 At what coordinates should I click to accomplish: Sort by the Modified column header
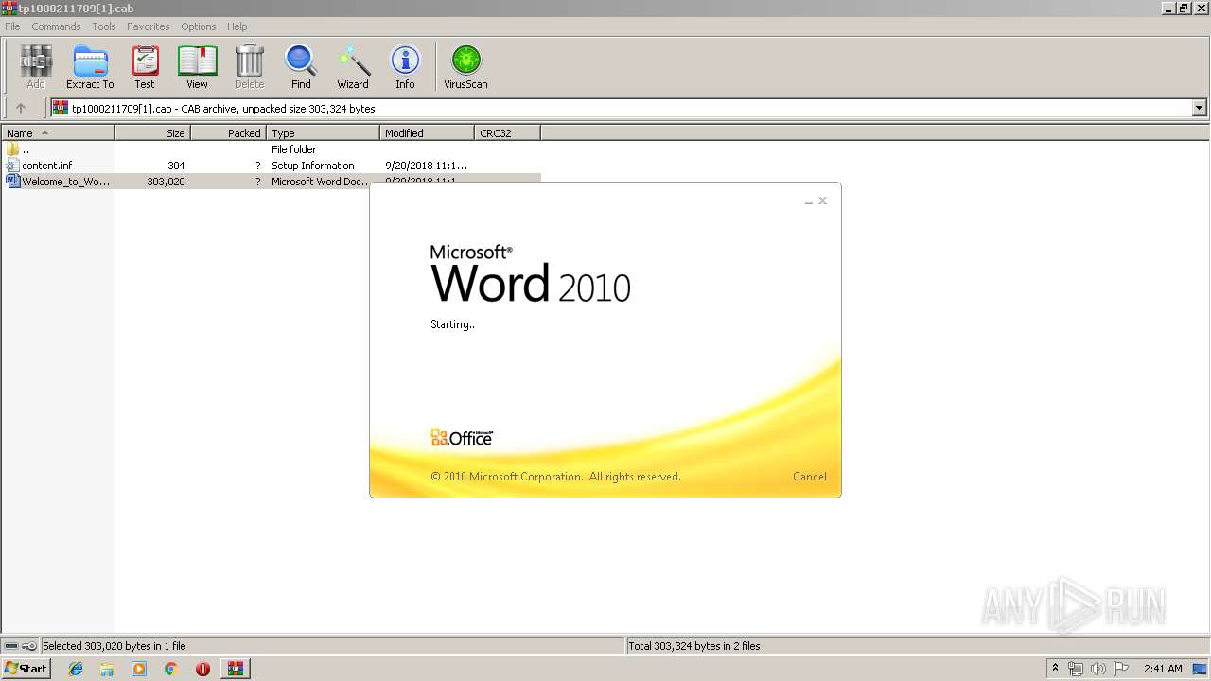[x=427, y=133]
